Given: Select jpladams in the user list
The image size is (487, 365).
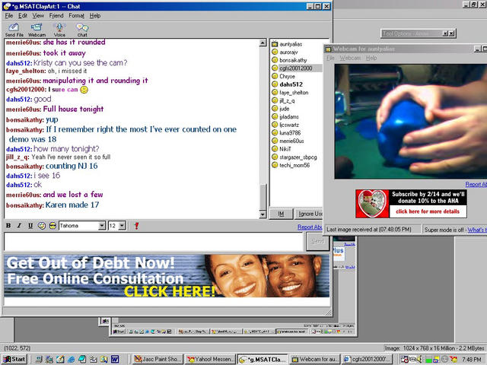Looking at the screenshot, I should point(289,116).
